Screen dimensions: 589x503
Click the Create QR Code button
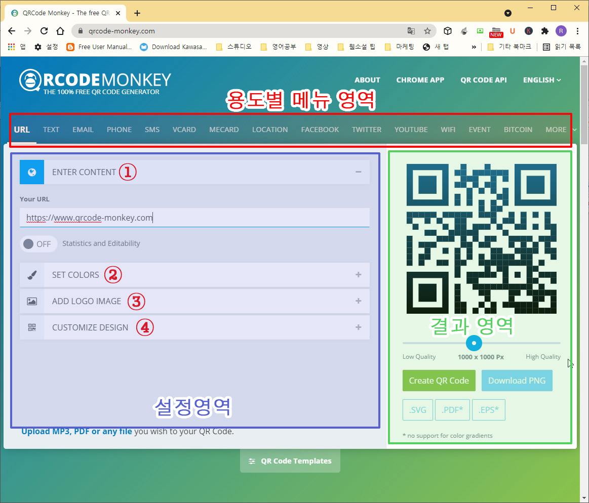pos(439,380)
